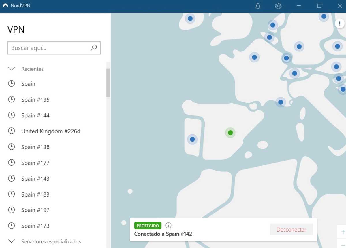Viewport: 346px width, 248px height.
Task: Click the Conectado a Spain #142 text
Action: point(163,234)
